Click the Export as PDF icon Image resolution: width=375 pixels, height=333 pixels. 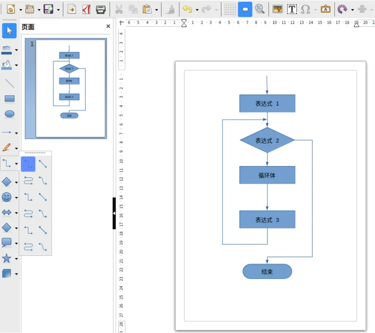(x=86, y=9)
